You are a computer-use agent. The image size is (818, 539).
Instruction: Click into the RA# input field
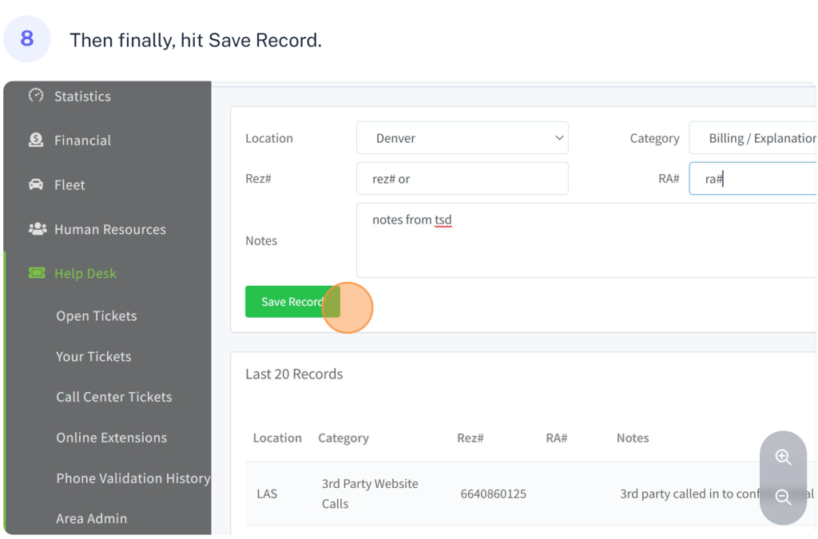pos(752,179)
